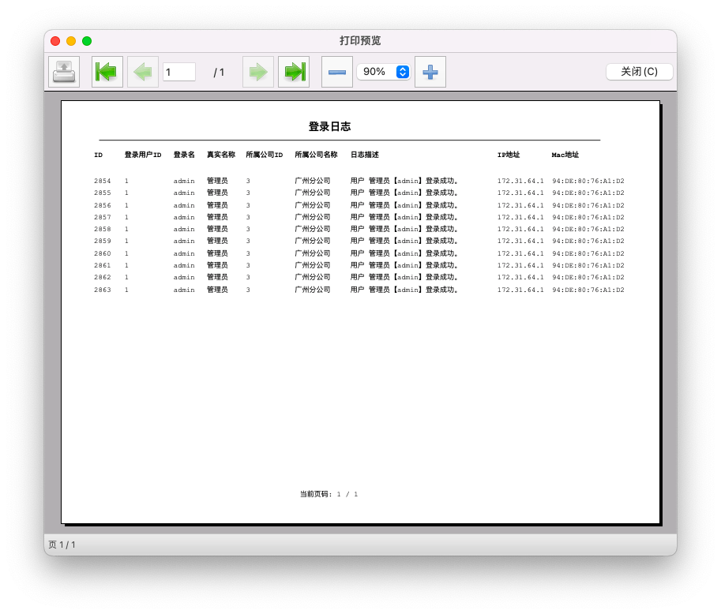Click 广州分公司 in row 2855
721x614 pixels.
(313, 193)
